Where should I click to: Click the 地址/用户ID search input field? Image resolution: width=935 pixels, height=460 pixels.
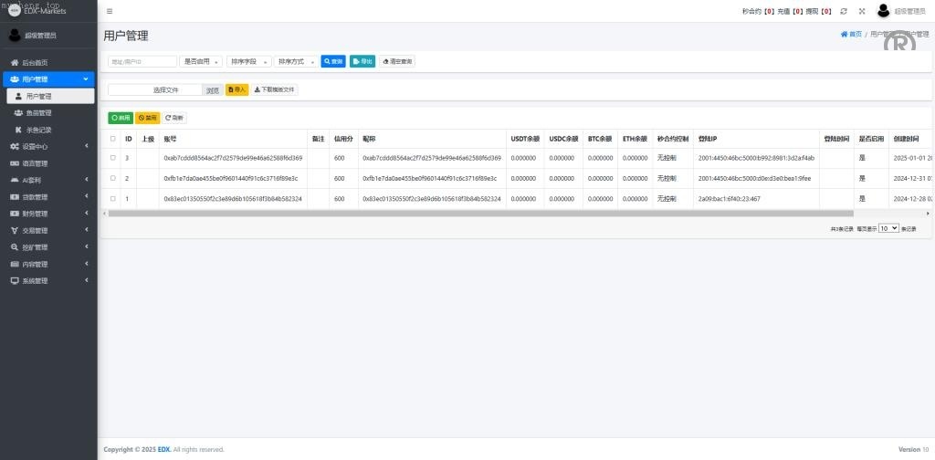pos(142,61)
